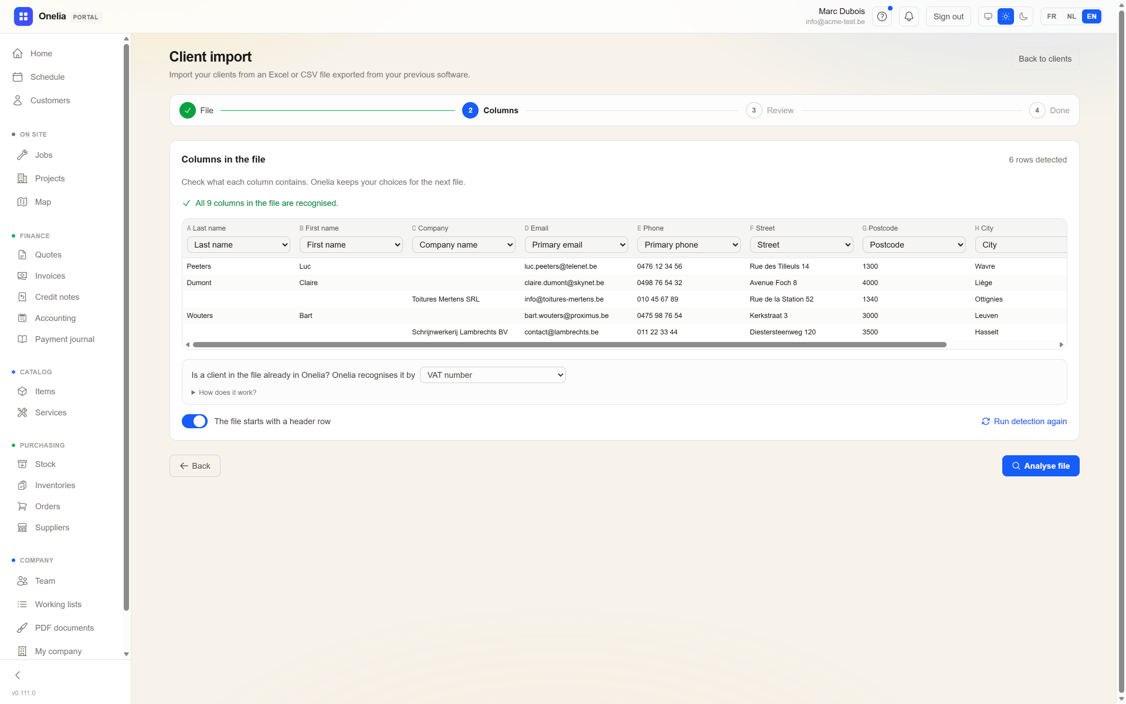Viewport: 1126px width, 704px height.
Task: Open the Primary phone mapping dropdown
Action: 689,245
